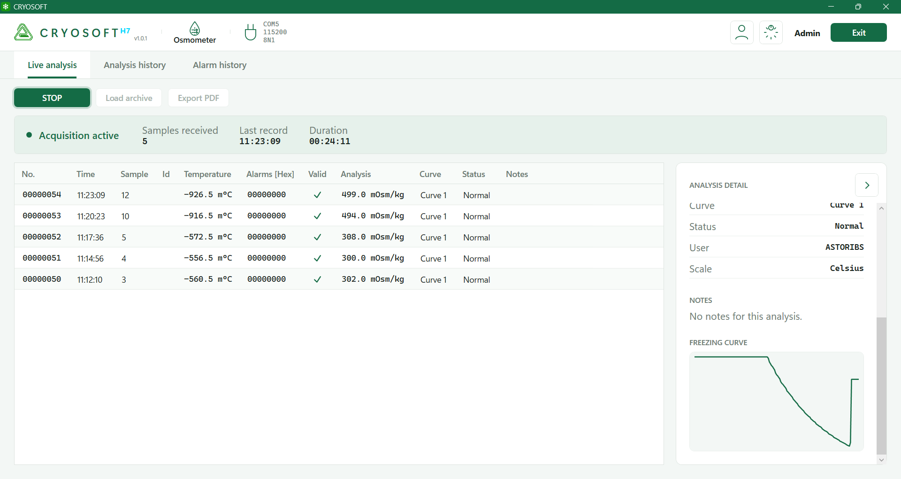Click the valid checkmark for record 00000050
The image size is (901, 479).
click(317, 279)
